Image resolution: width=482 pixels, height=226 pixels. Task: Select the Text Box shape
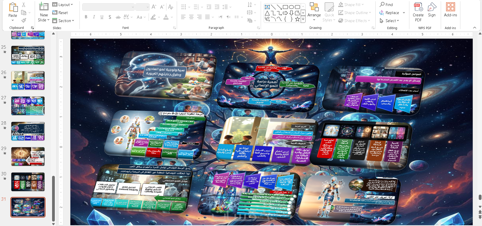click(267, 7)
